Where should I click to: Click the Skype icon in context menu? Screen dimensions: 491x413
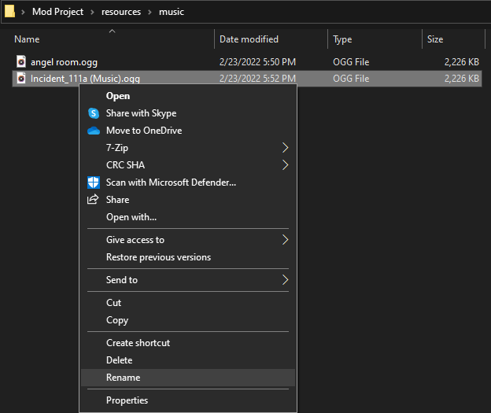[94, 113]
